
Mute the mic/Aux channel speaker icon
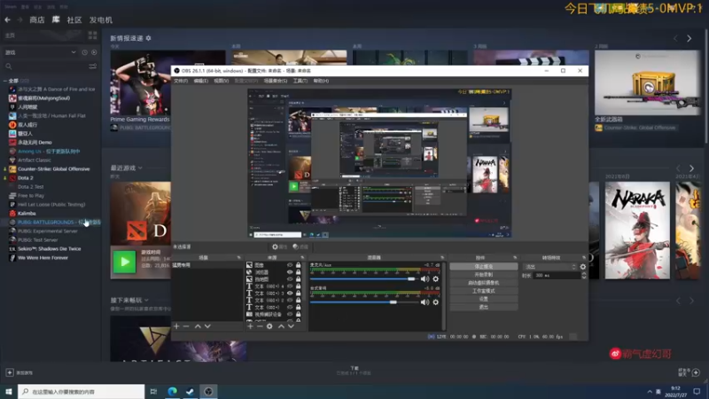[425, 279]
